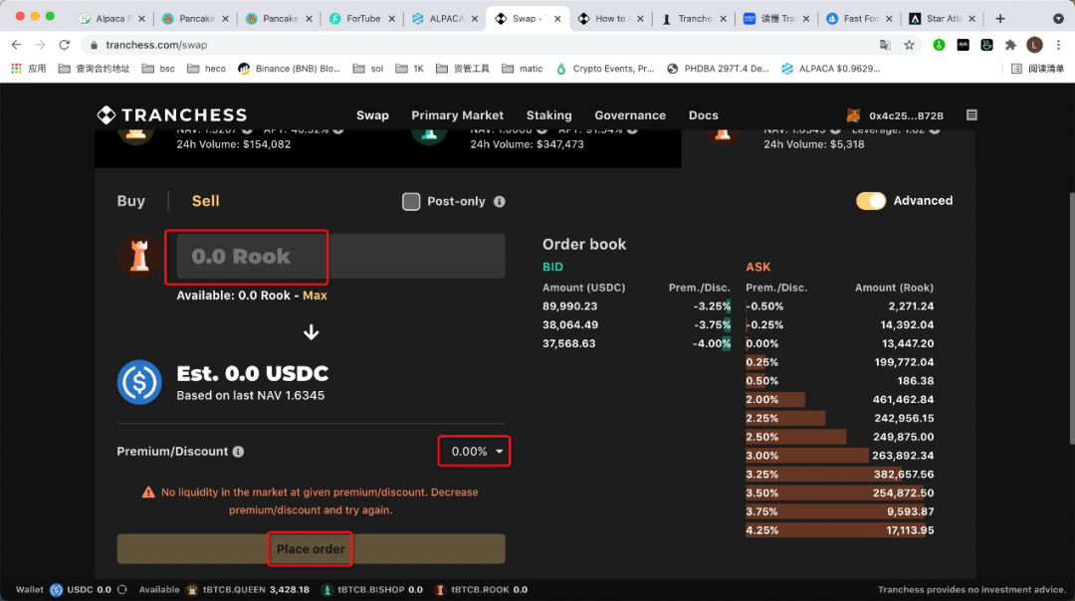Viewport: 1075px width, 601px height.
Task: Reload the page with refresh icon
Action: [x=65, y=45]
